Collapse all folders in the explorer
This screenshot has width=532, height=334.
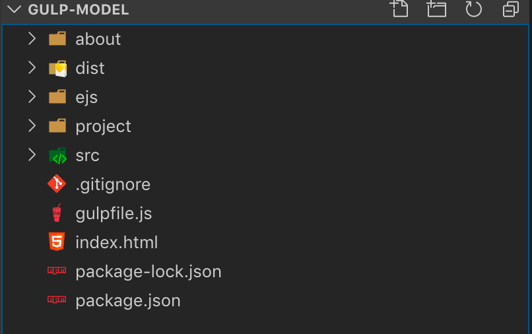click(511, 9)
